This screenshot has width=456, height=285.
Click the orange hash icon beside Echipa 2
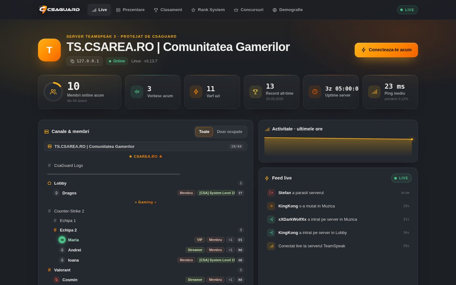pyautogui.click(x=55, y=230)
